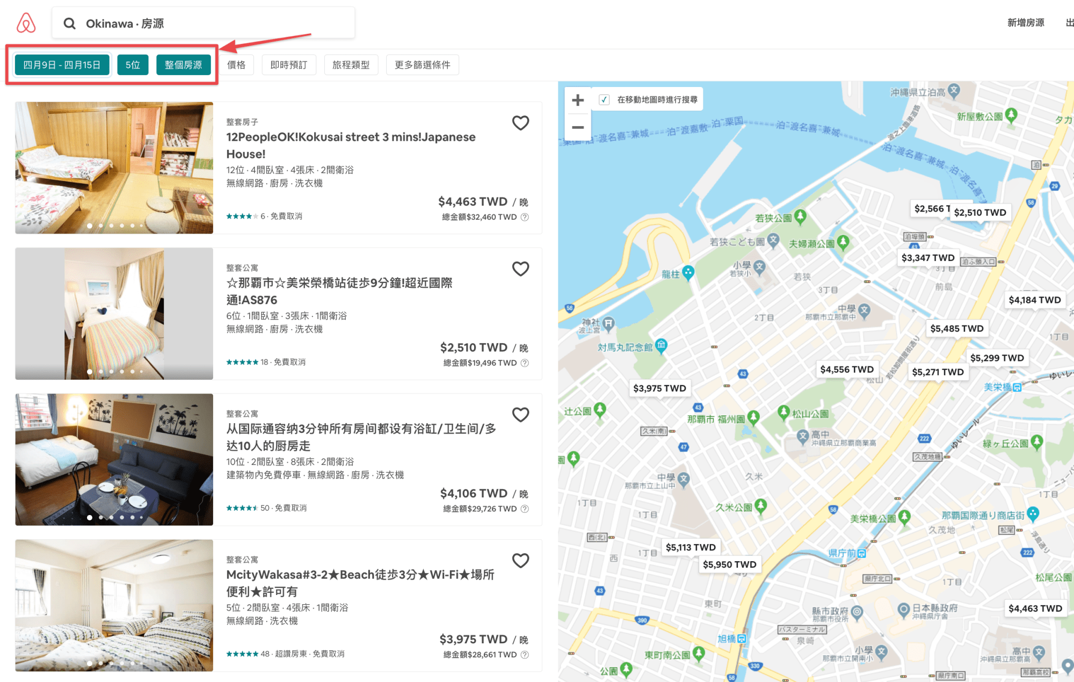
Task: Click the 若狹公園 park marker on map
Action: click(x=800, y=217)
